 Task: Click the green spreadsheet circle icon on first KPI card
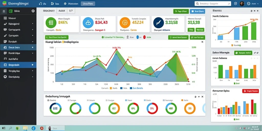click(x=51, y=23)
